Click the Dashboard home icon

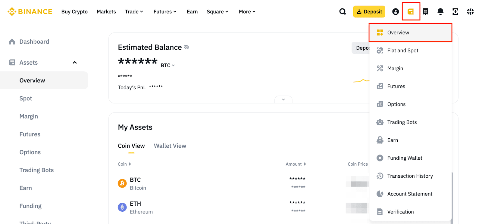pos(12,41)
